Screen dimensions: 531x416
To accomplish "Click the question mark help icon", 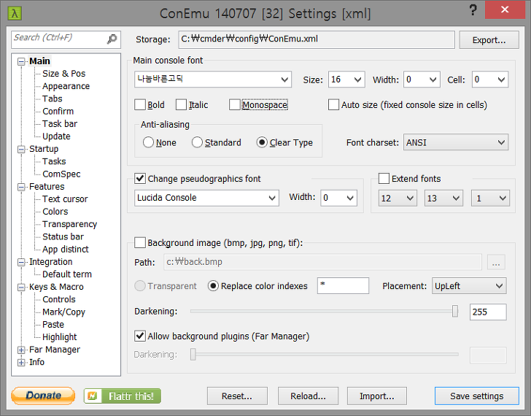I will point(473,10).
